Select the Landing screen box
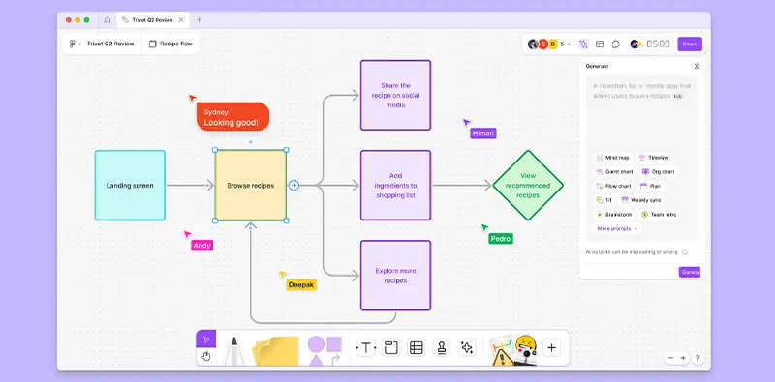775x382 pixels. click(x=130, y=186)
